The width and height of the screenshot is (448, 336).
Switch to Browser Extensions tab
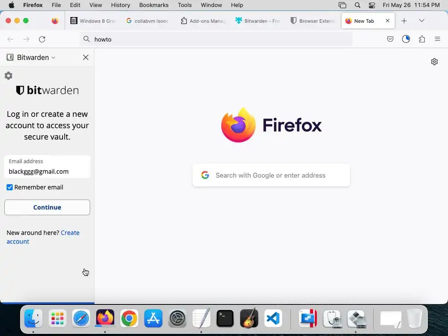[312, 21]
